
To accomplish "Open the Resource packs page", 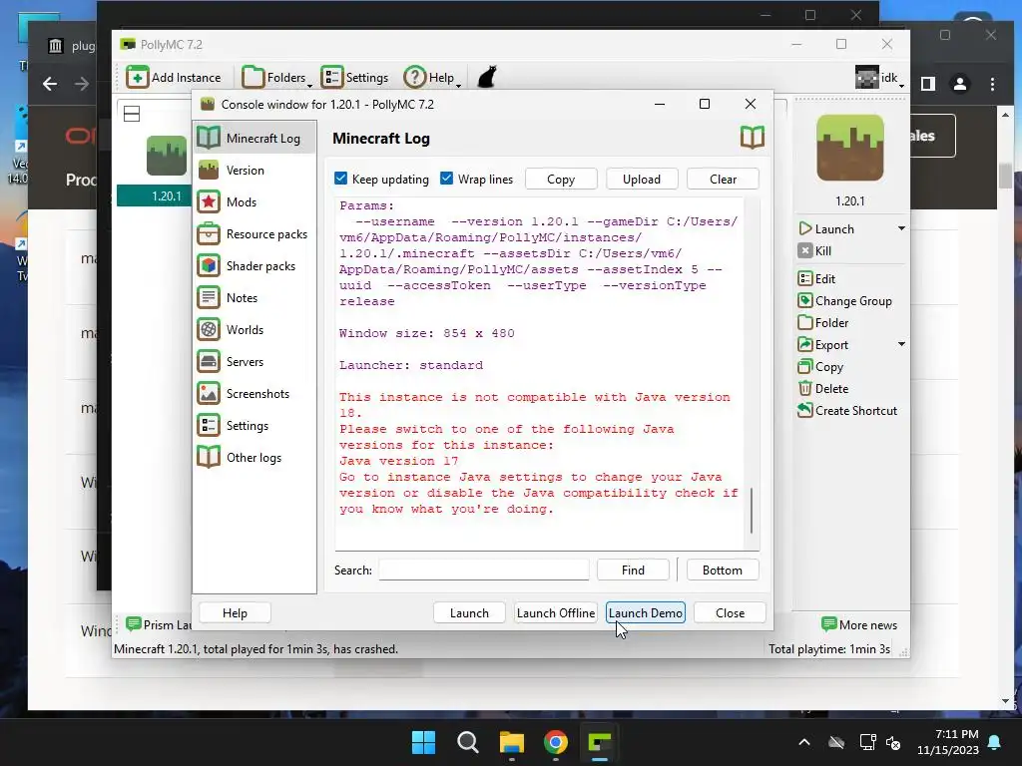I will click(x=255, y=233).
